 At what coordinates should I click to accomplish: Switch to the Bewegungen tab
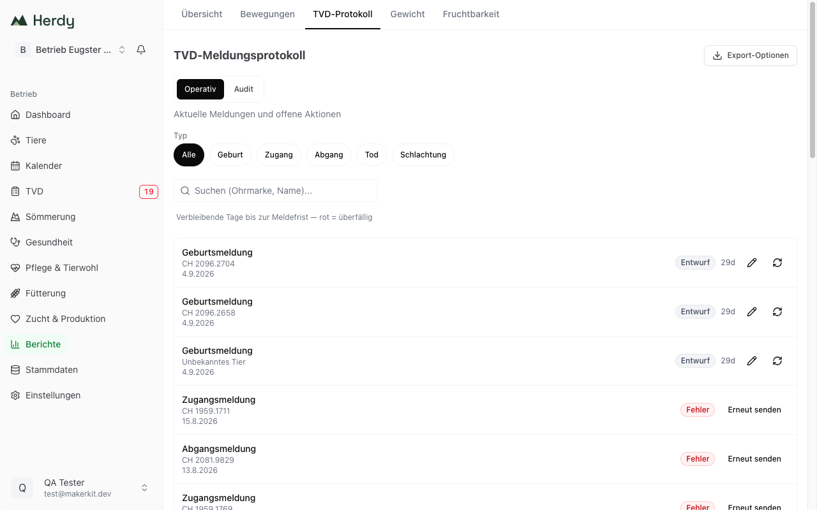[x=267, y=14]
